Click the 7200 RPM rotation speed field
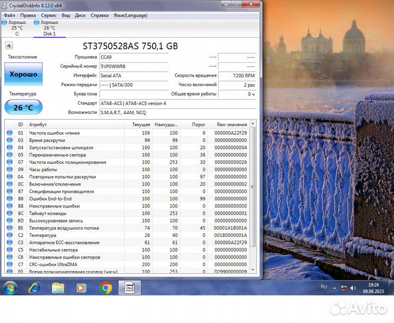 click(237, 75)
